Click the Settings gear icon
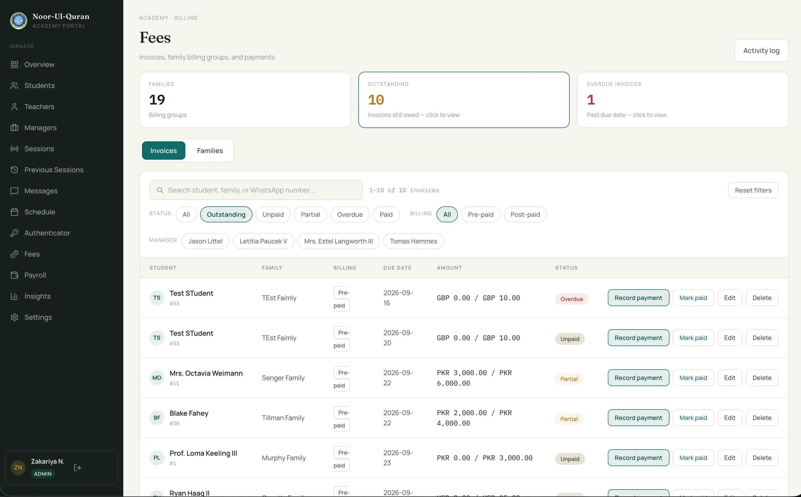The height and width of the screenshot is (497, 801). point(14,317)
